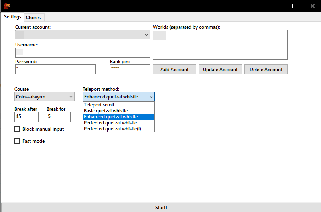Viewport: 321px width, 212px height.
Task: Switch to the Chores tab
Action: click(33, 18)
